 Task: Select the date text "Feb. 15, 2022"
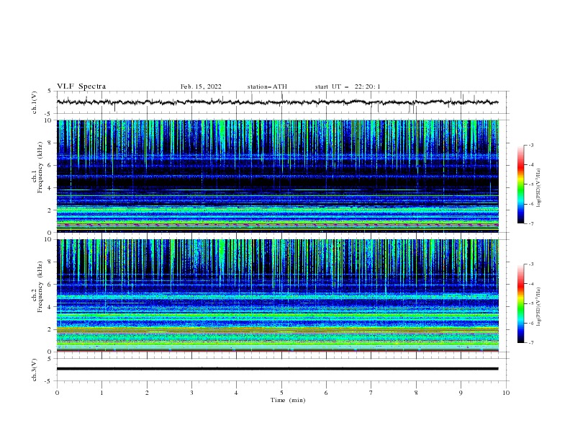201,86
